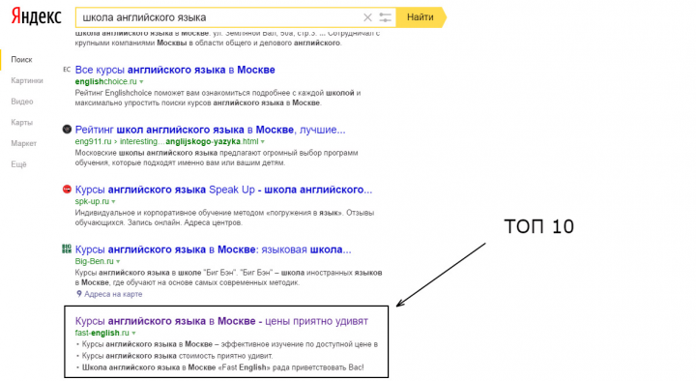Expand dropdown arrow next to Big-Ben.ru

point(118,261)
